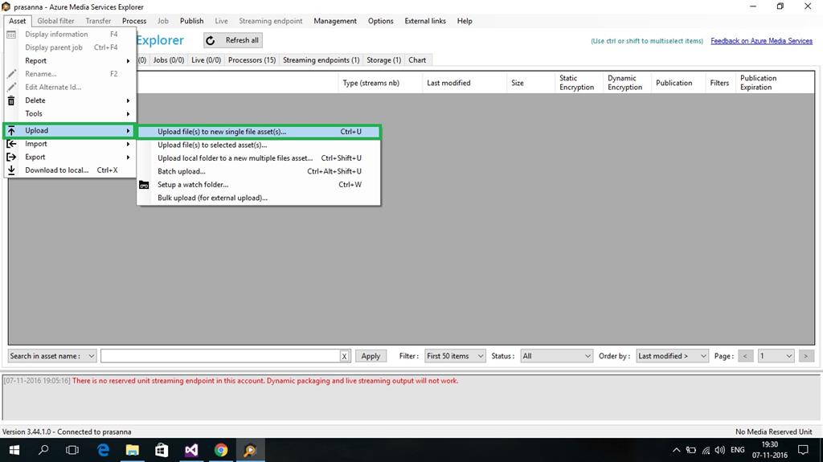Screen dimensions: 823x462
Task: Click the refresh arrow icon on Refresh all
Action: pos(211,40)
